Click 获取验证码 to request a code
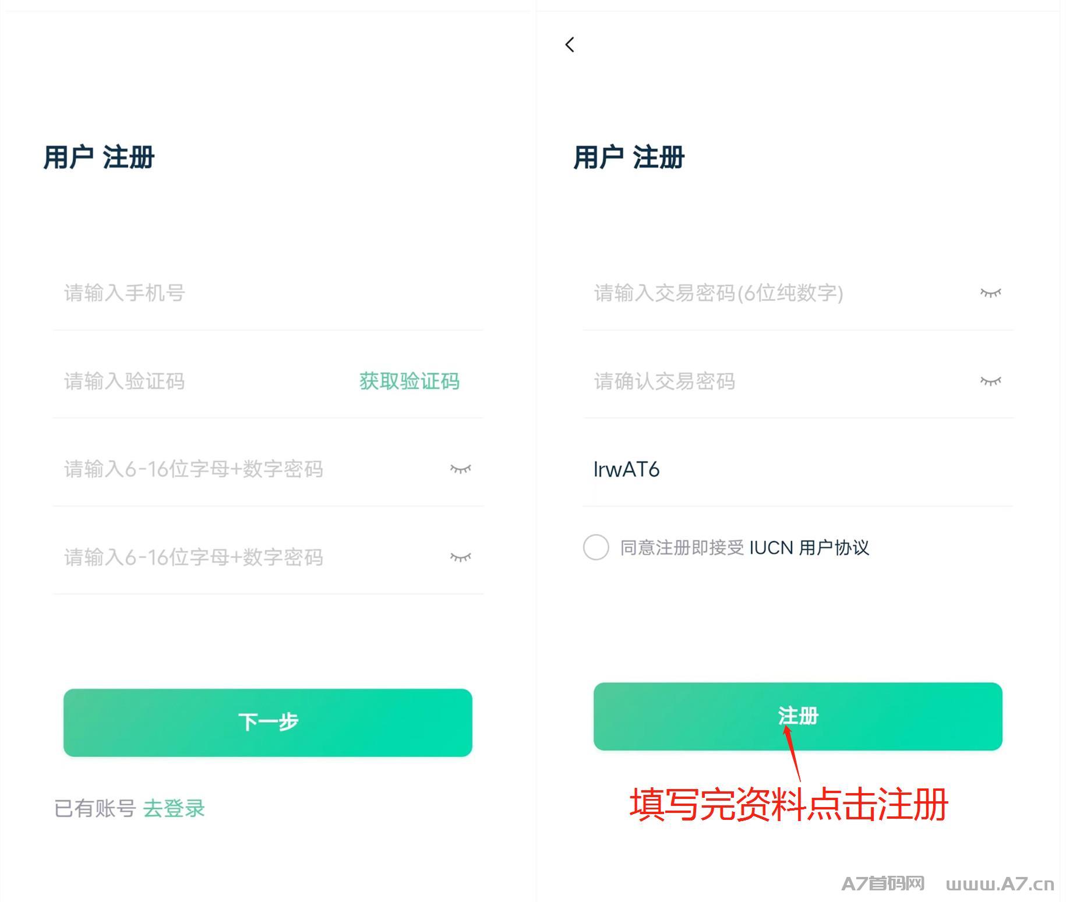Screen dimensions: 1066x902 tap(409, 381)
